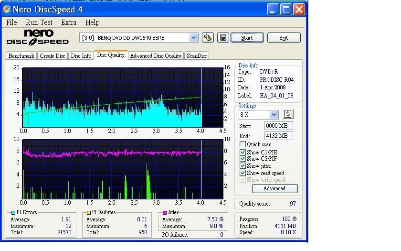Click the jitter average 7.53 %
This screenshot has width=401, height=251.
coord(215,219)
